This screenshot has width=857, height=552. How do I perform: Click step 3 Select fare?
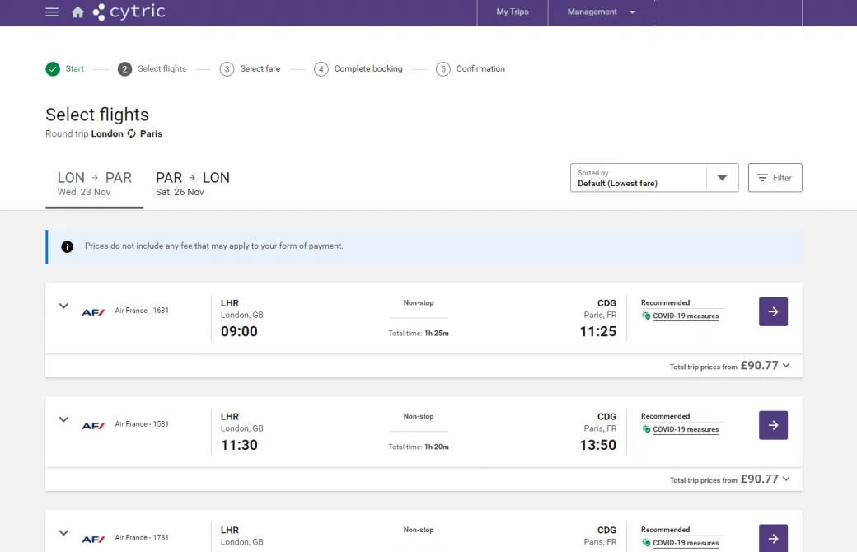click(250, 69)
